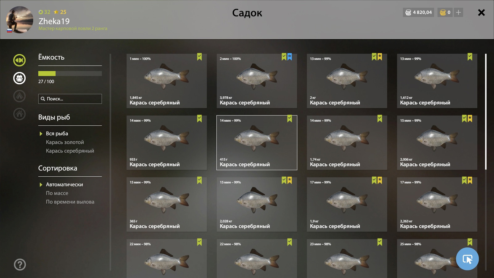Toggle green check marker on 1,845 kg fish

pos(199,57)
